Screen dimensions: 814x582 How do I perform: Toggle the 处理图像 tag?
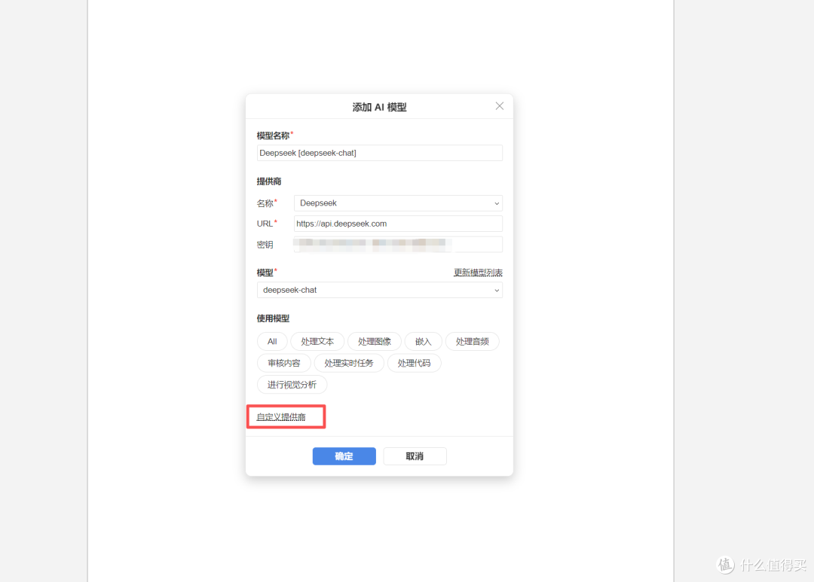point(375,341)
